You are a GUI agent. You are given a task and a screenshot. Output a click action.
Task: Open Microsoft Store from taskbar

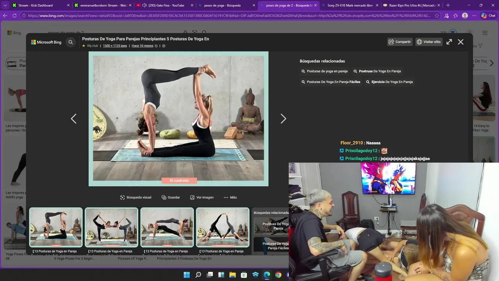244,275
